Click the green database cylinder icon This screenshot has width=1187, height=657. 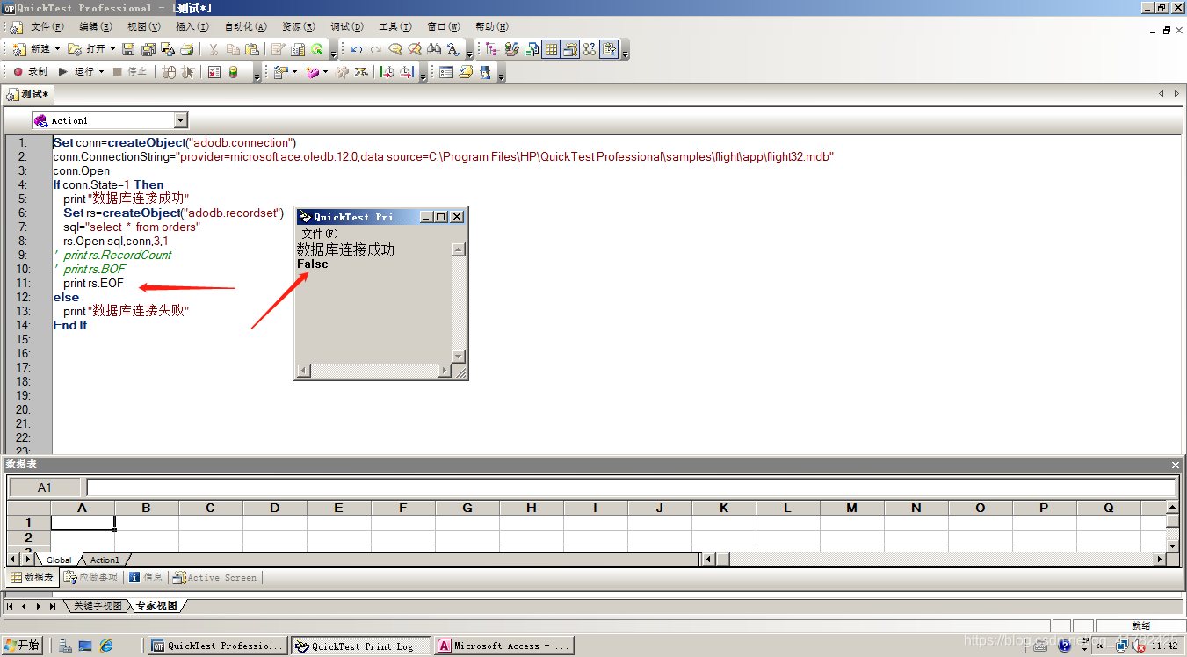(x=233, y=72)
